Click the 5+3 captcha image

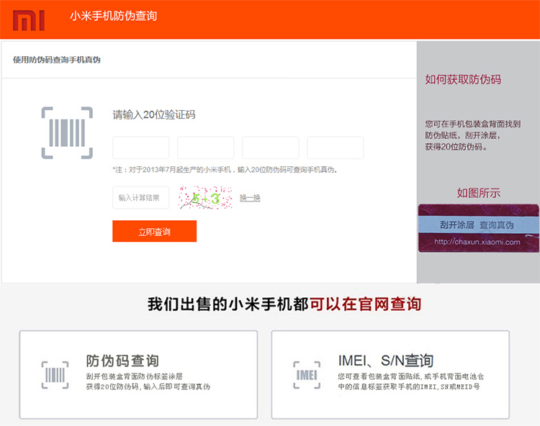tap(205, 198)
